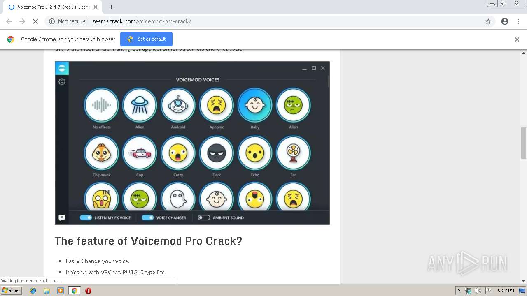Select the Fan voice icon
The image size is (527, 296).
click(x=293, y=153)
